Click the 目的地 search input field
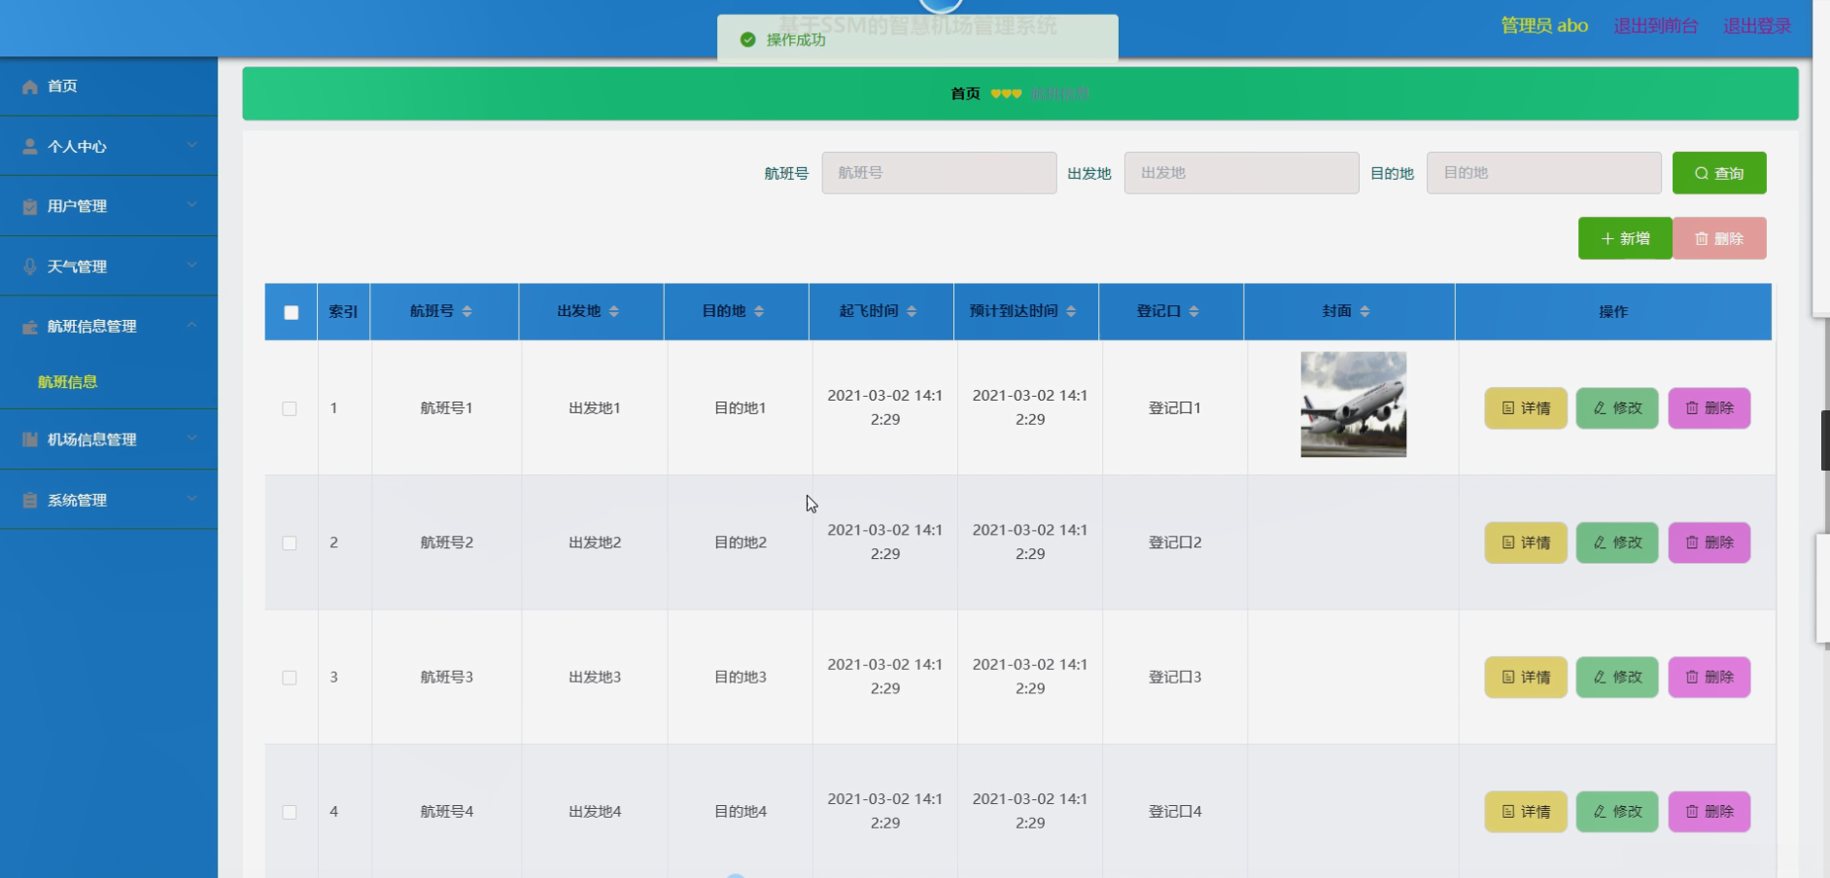Screen dimensions: 1830x878 coord(1543,173)
